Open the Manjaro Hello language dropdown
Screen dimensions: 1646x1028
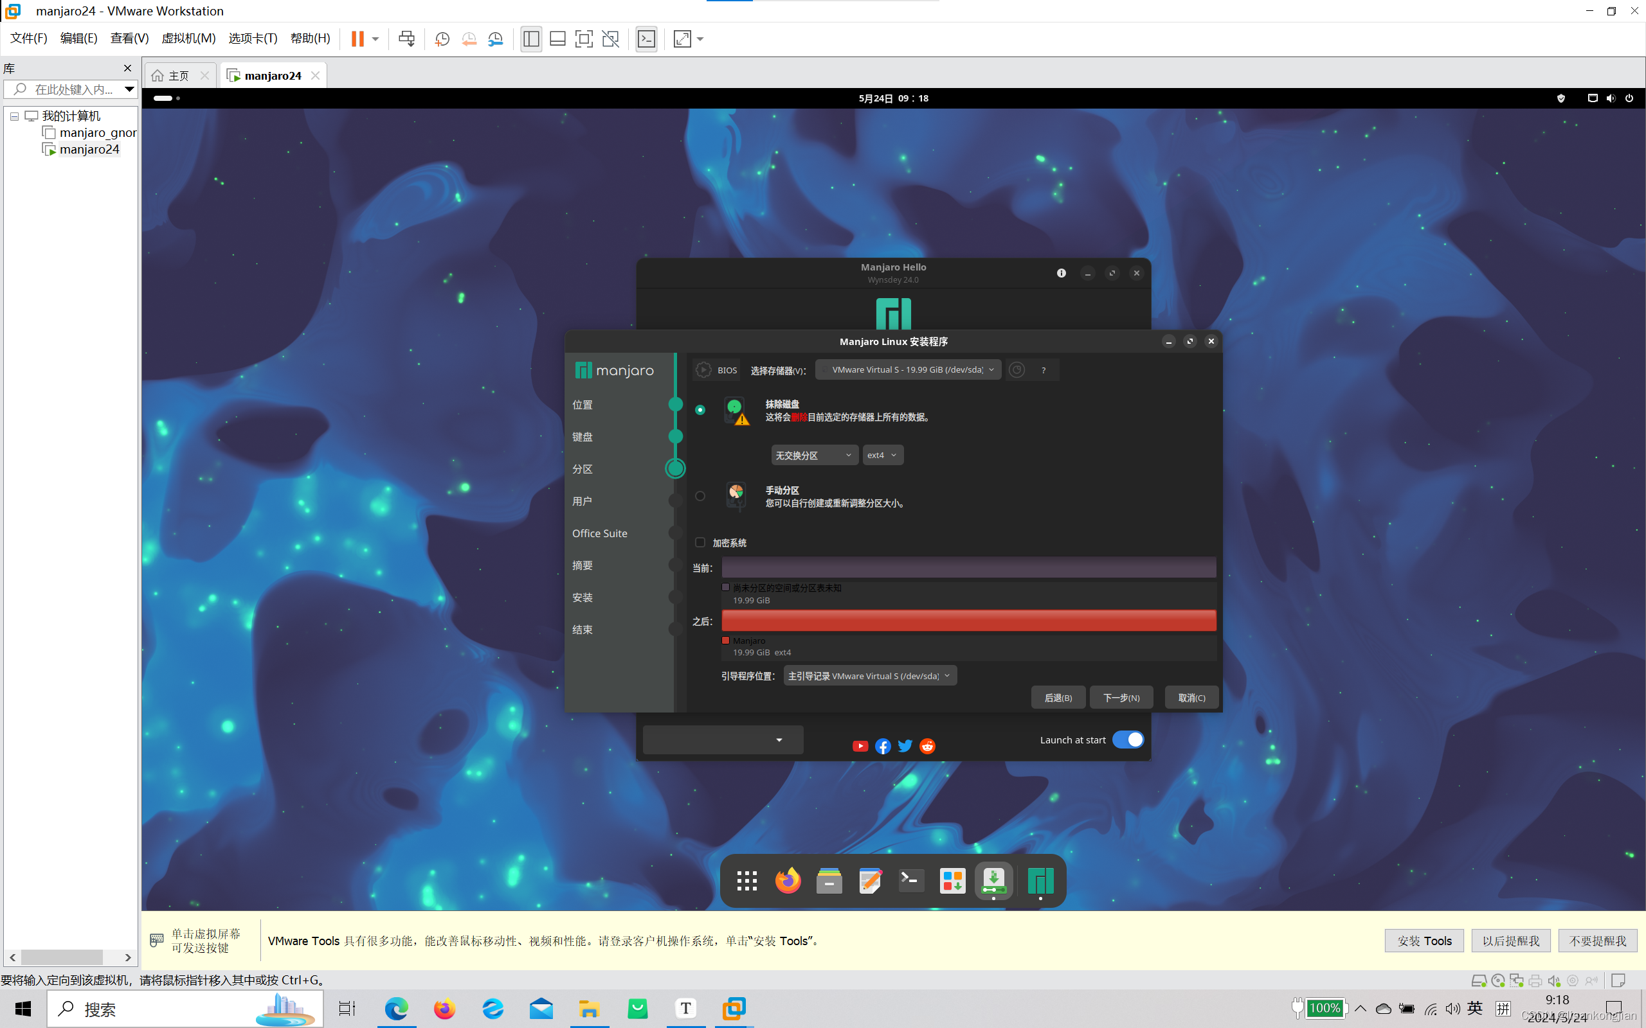point(723,740)
